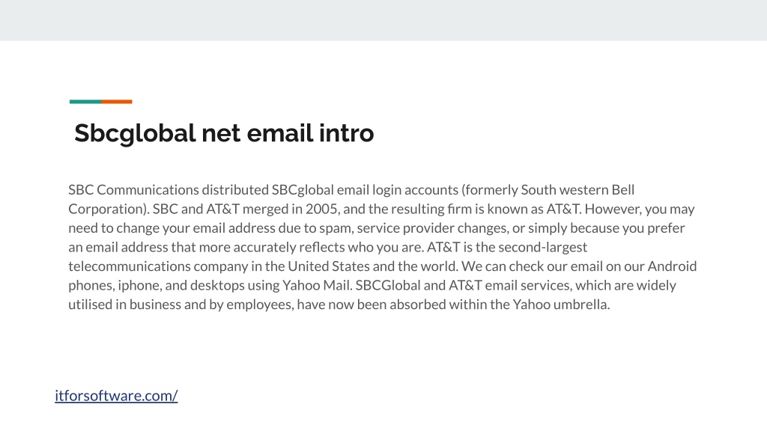Click the teal segment of the accent bar
Image resolution: width=767 pixels, height=431 pixels.
pyautogui.click(x=85, y=102)
